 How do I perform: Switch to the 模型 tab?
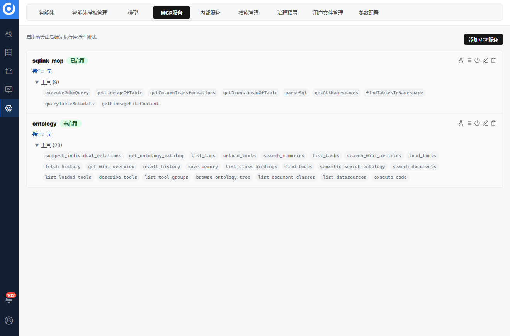coord(133,13)
